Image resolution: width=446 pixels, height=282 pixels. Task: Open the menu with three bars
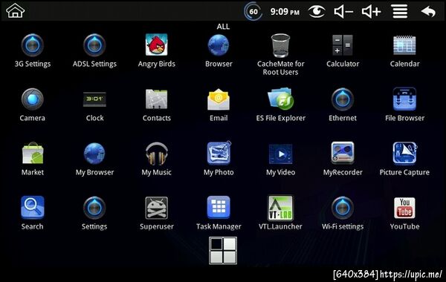coord(400,11)
